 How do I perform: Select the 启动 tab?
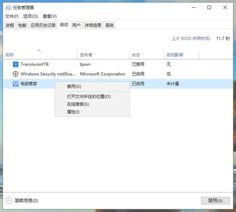point(64,25)
